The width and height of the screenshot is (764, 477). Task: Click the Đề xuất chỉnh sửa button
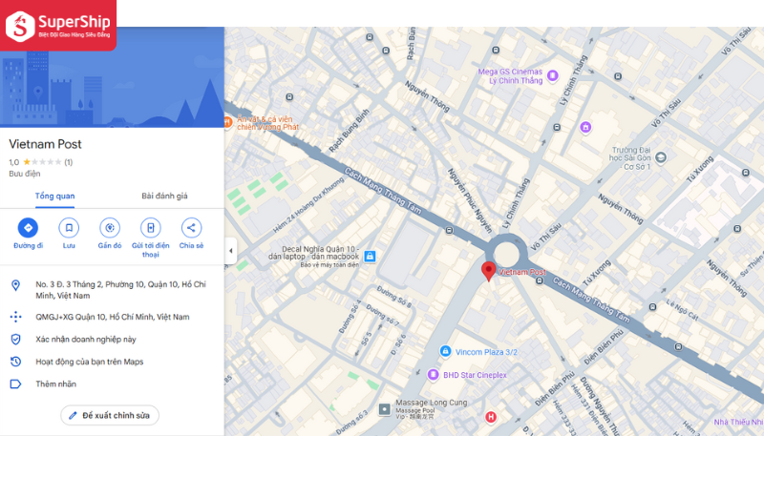110,415
